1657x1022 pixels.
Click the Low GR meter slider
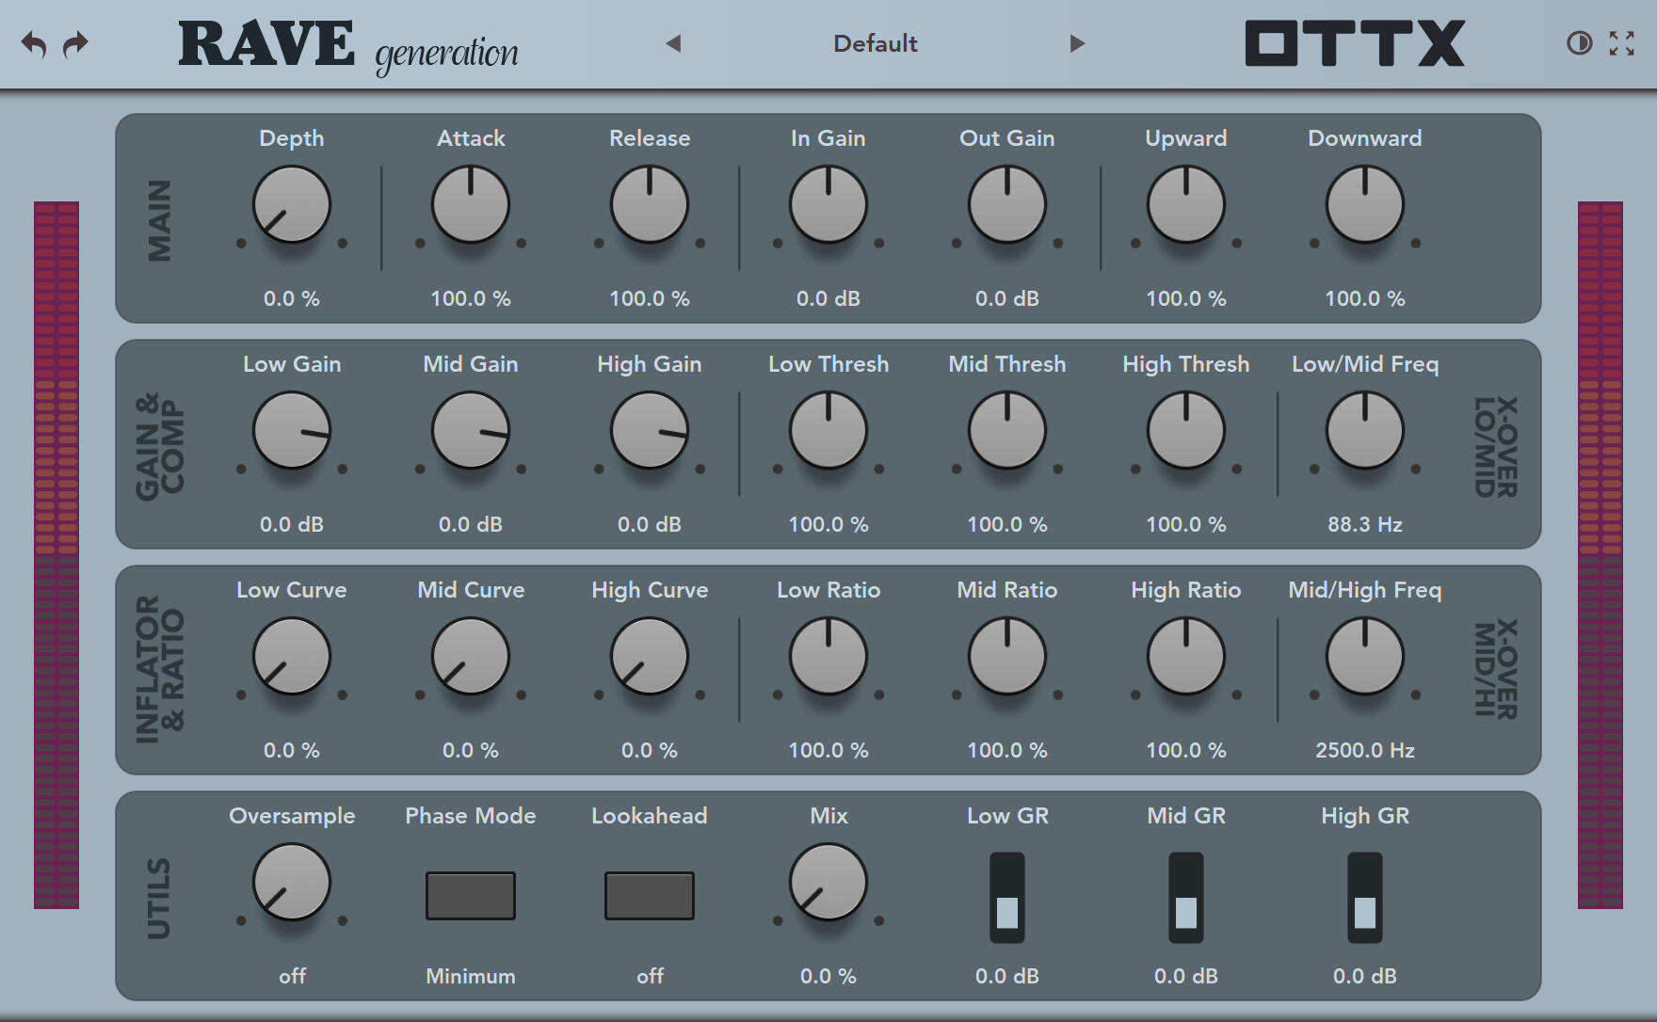(1006, 898)
